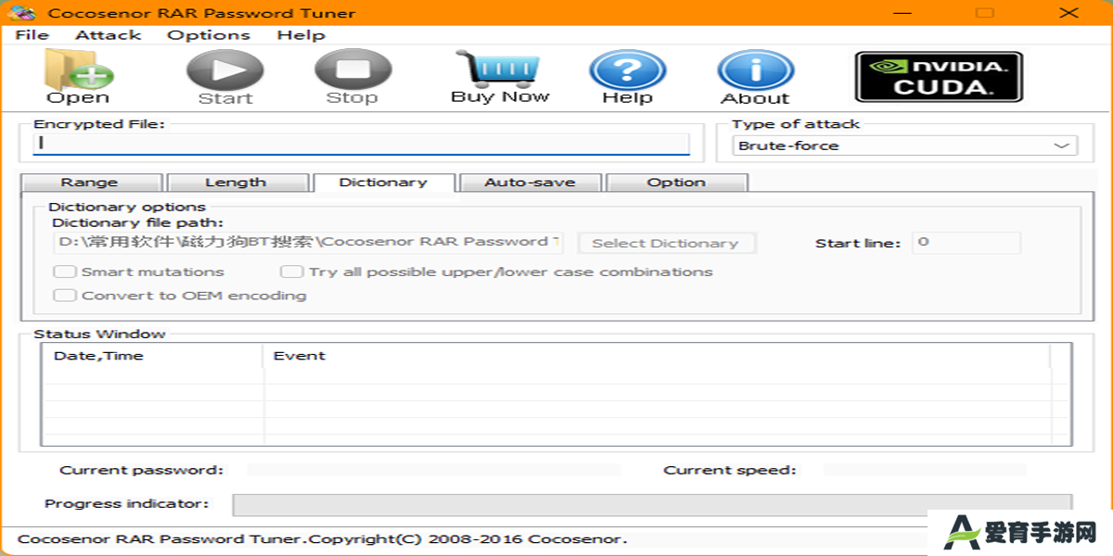
Task: Click the Progress indicator bar
Action: 652,504
